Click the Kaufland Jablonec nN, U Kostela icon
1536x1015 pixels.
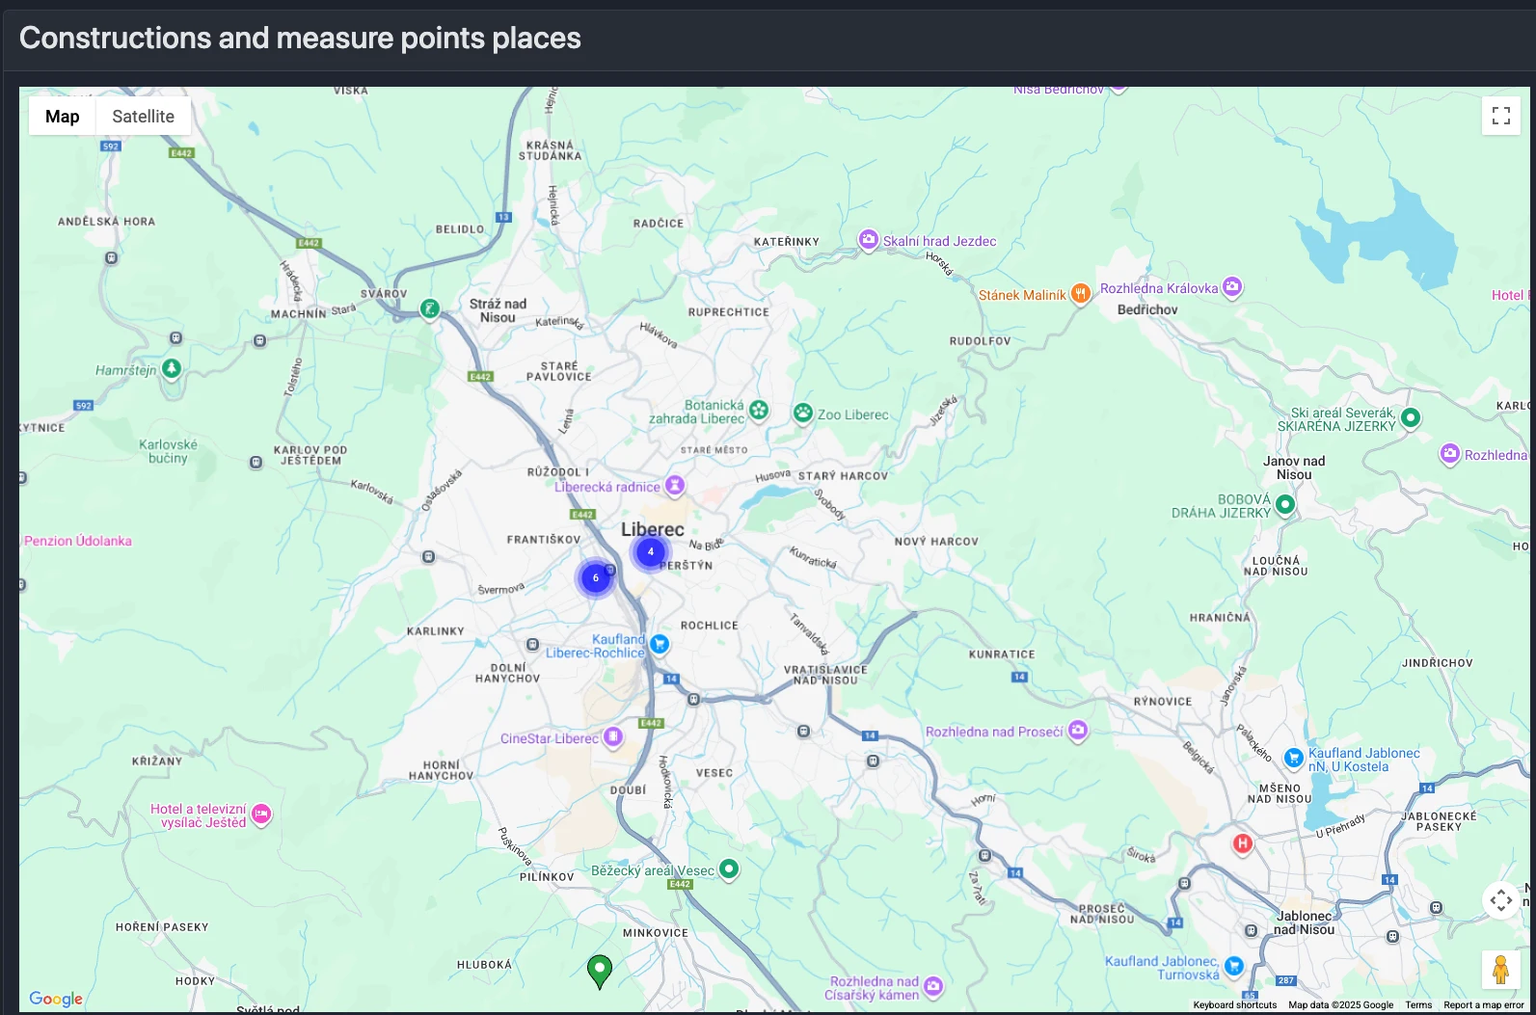[1294, 759]
